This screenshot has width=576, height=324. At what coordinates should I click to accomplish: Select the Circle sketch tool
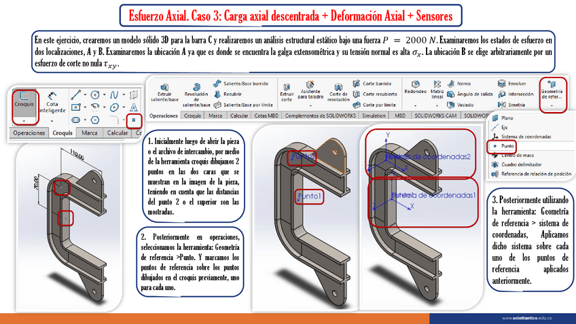95,95
